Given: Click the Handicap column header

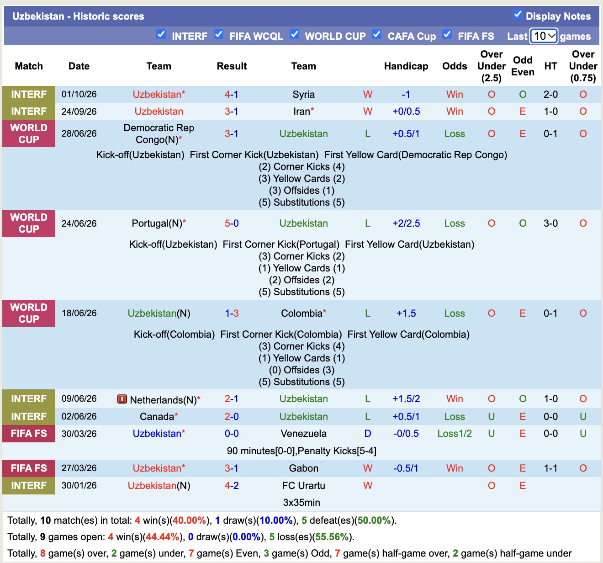Looking at the screenshot, I should [406, 66].
